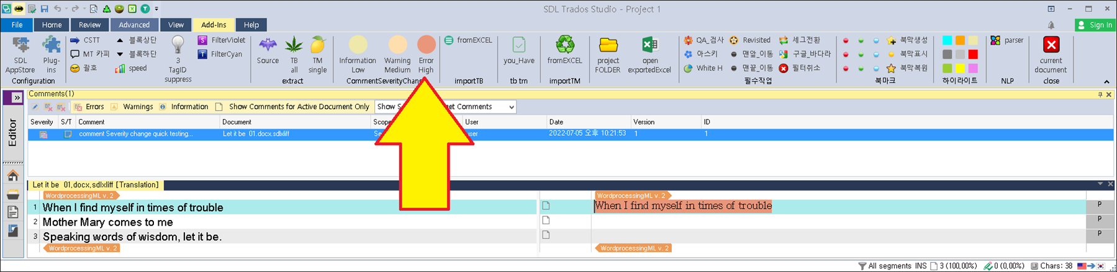Click the Revisited icon
Screen dimensions: 1117x272
[x=734, y=40]
